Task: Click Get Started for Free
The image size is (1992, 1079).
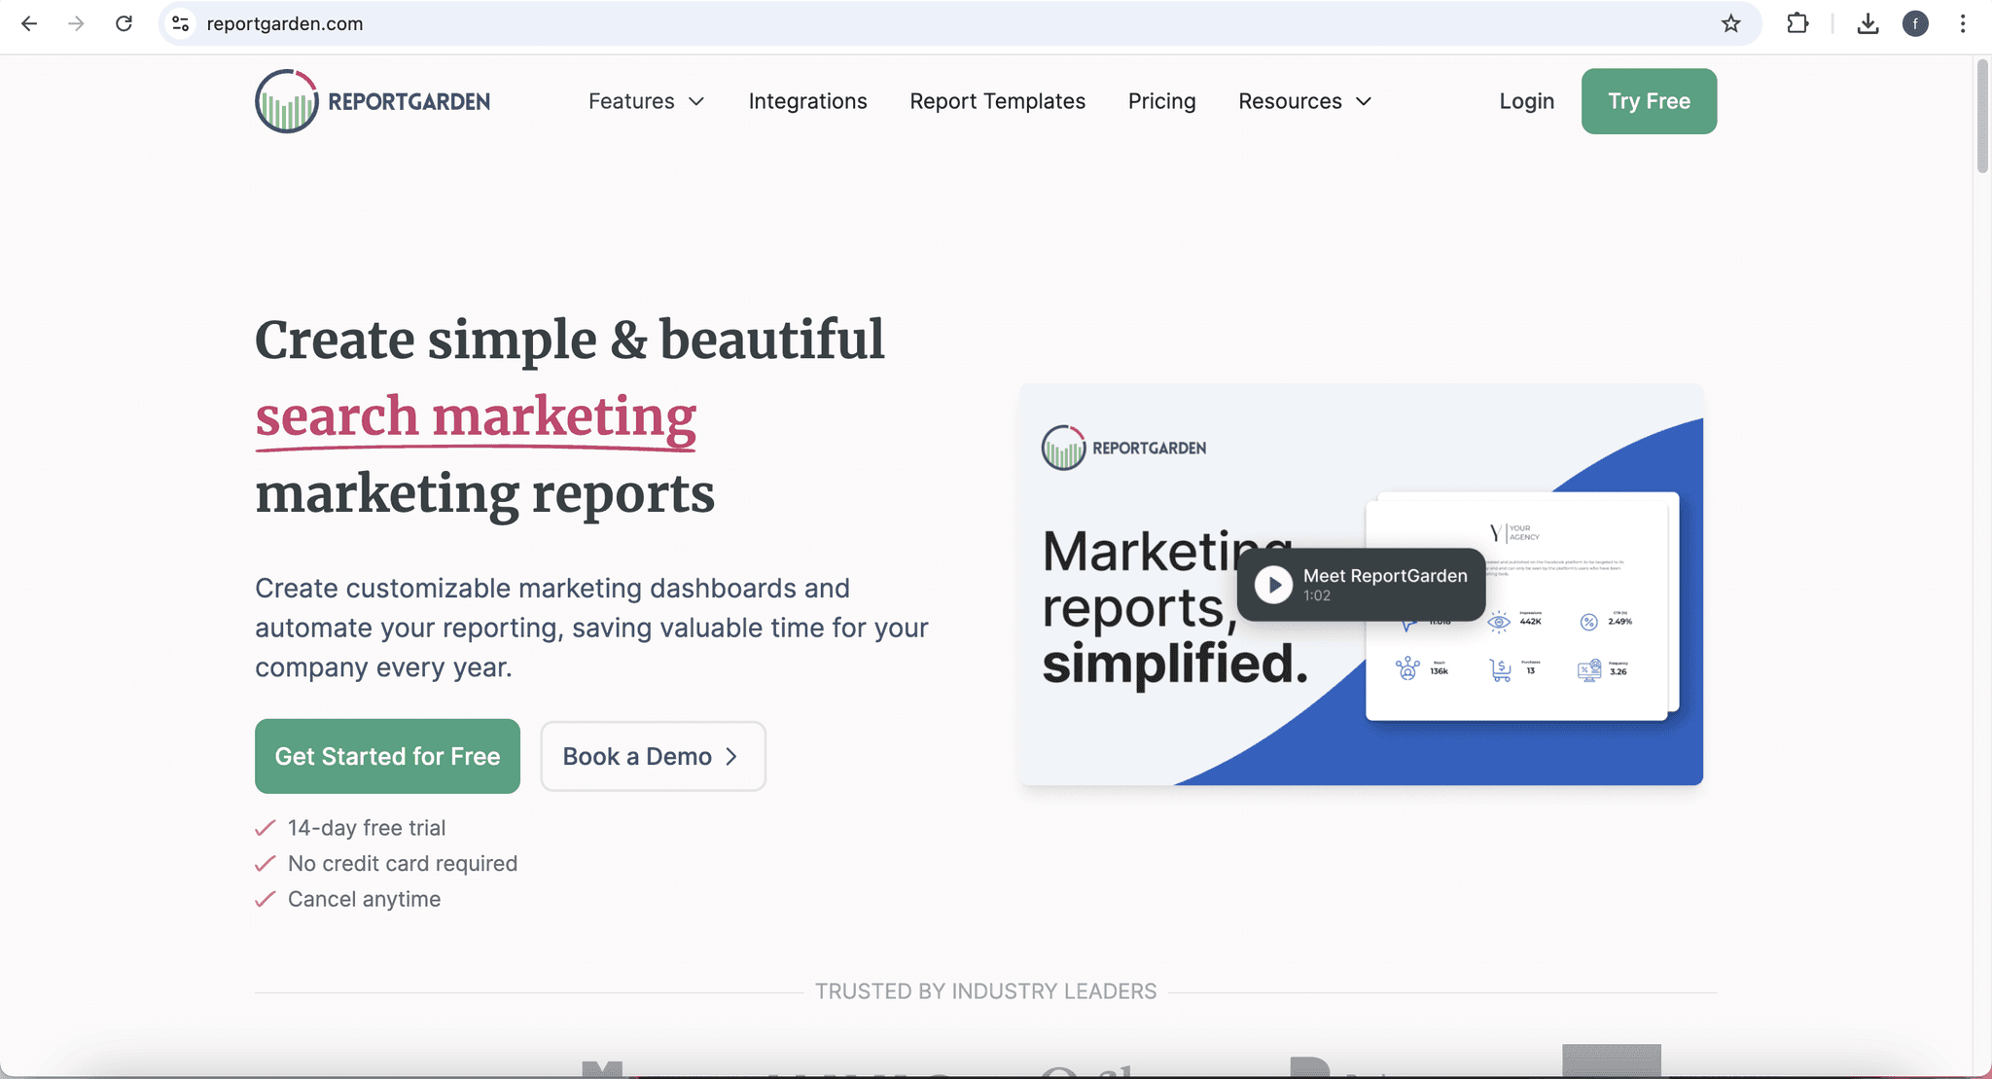Action: point(386,756)
